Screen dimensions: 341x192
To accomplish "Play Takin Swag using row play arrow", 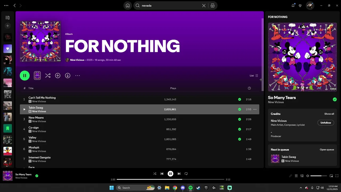I will [x=24, y=109].
